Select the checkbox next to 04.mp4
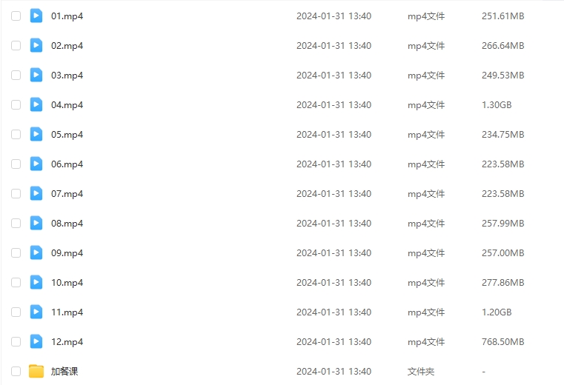 16,104
